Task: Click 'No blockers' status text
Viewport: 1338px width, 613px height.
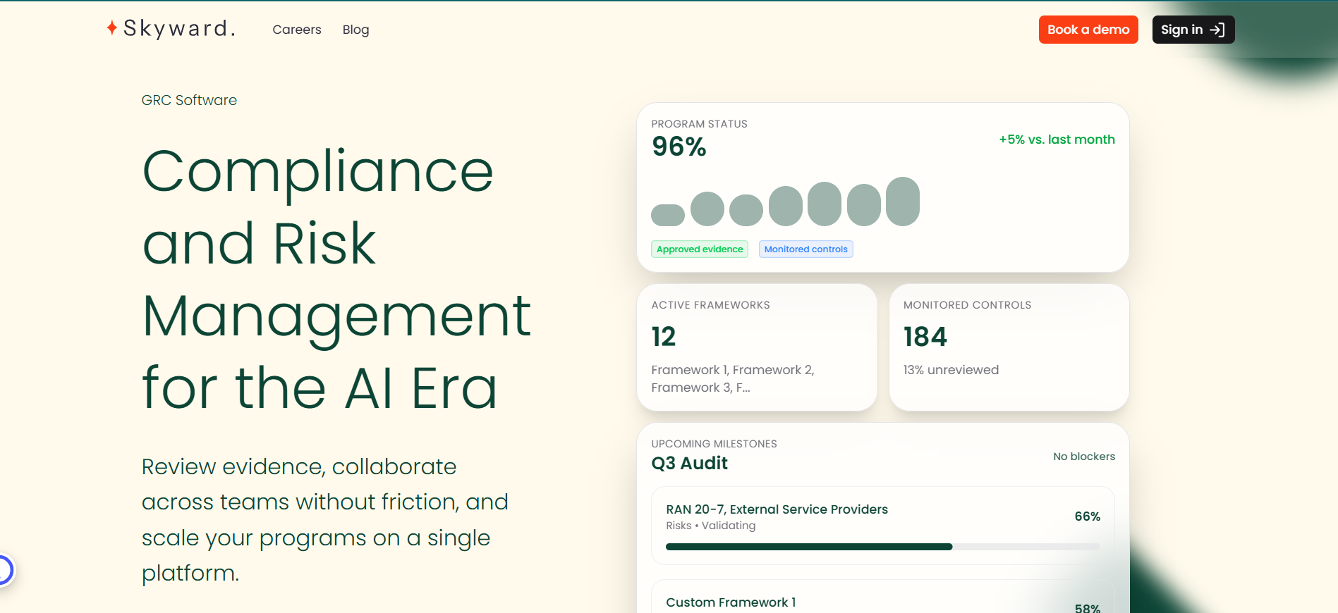Action: pyautogui.click(x=1084, y=457)
